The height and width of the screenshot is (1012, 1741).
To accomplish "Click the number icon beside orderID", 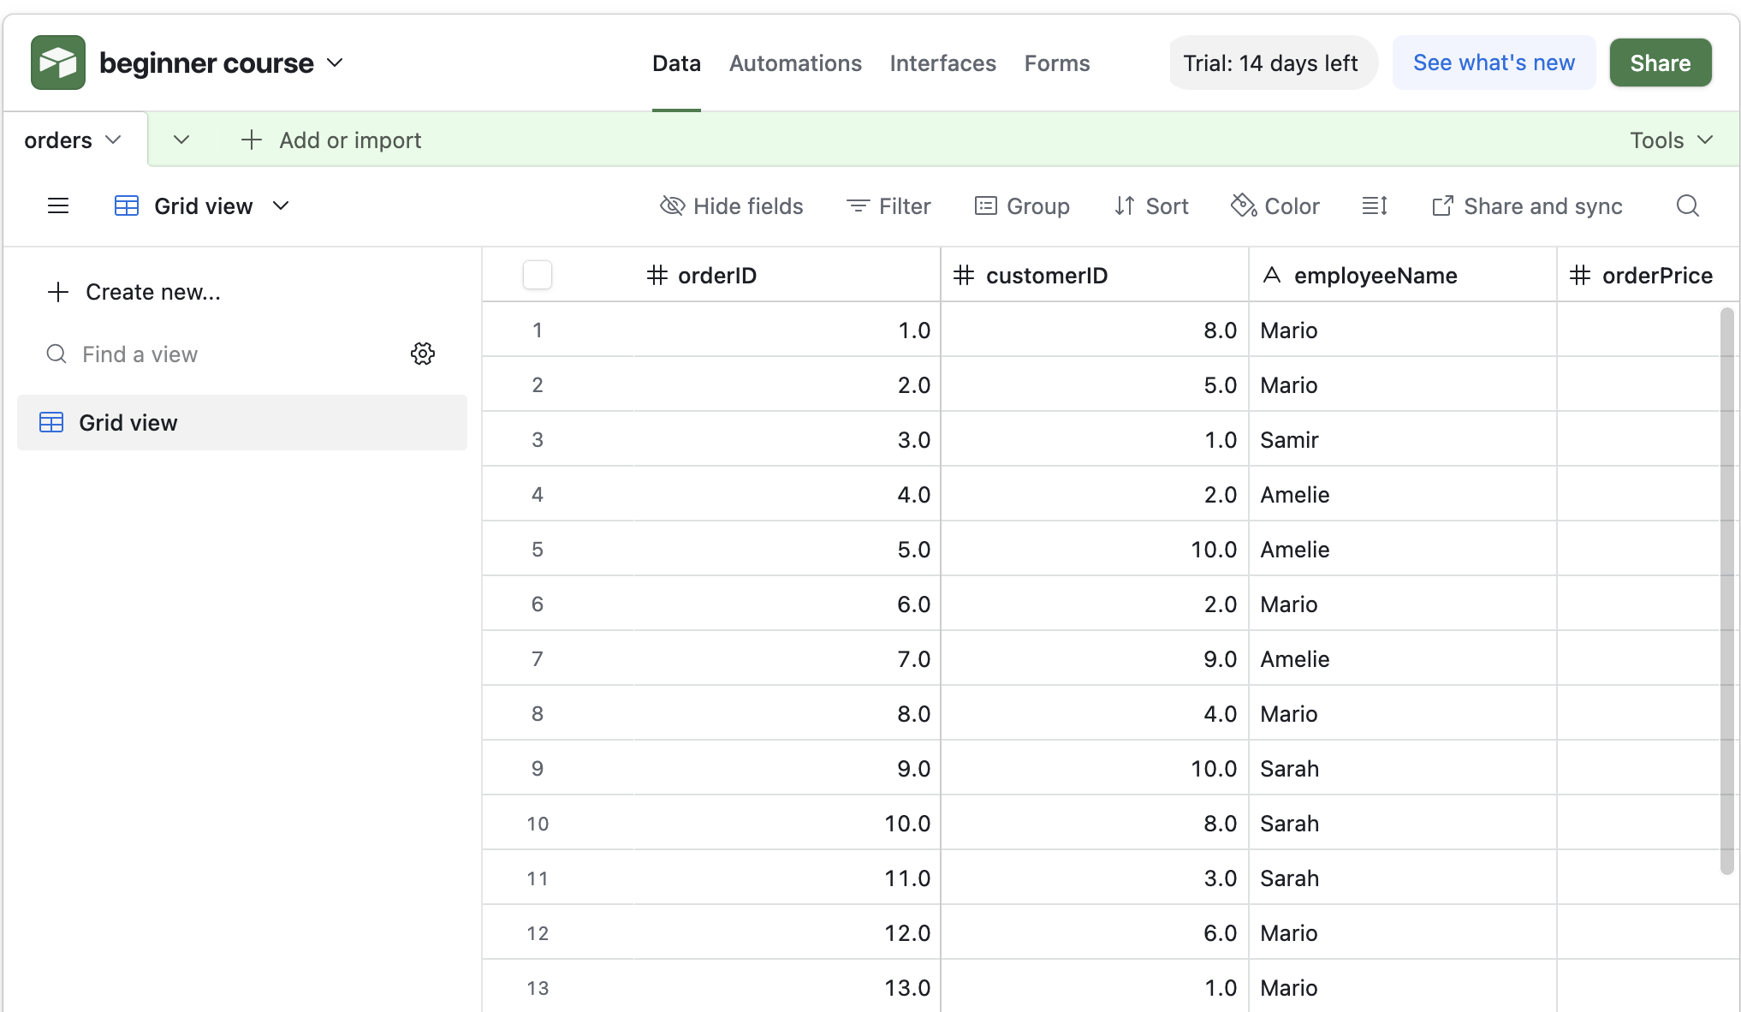I will pos(657,275).
